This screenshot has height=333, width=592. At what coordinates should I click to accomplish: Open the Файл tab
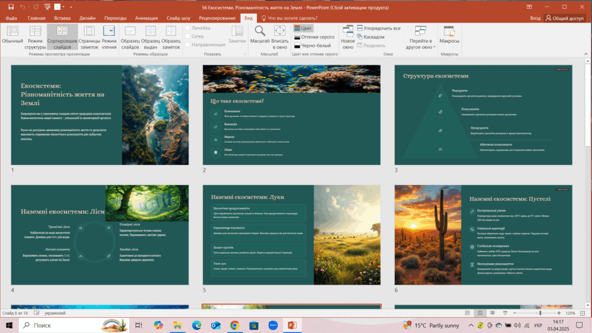click(11, 18)
